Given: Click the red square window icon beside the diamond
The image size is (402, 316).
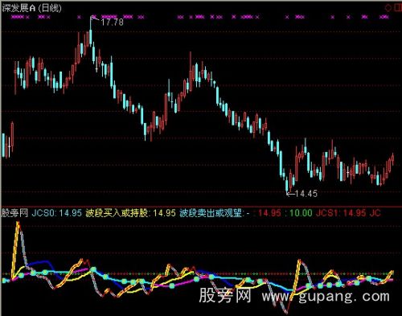Looking at the screenshot, I should pos(398,8).
